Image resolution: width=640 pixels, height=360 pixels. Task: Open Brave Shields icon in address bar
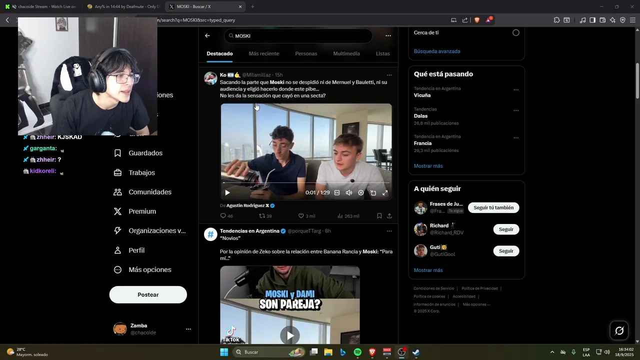coord(477,20)
